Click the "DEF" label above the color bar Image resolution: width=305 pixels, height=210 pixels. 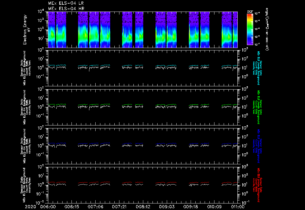(x=250, y=12)
